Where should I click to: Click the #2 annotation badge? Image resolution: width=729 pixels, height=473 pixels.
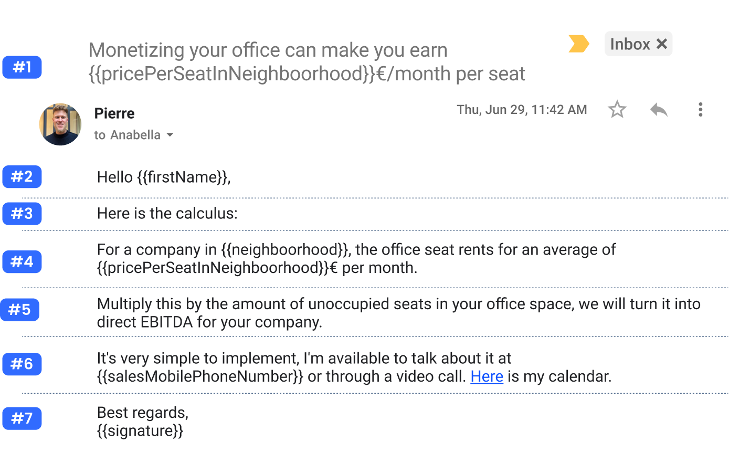(x=22, y=176)
